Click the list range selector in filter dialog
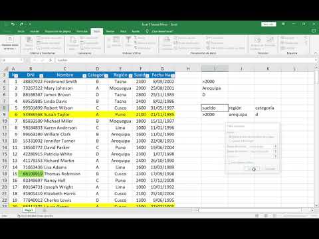Viewport: 319px width, 239px height. (275, 146)
